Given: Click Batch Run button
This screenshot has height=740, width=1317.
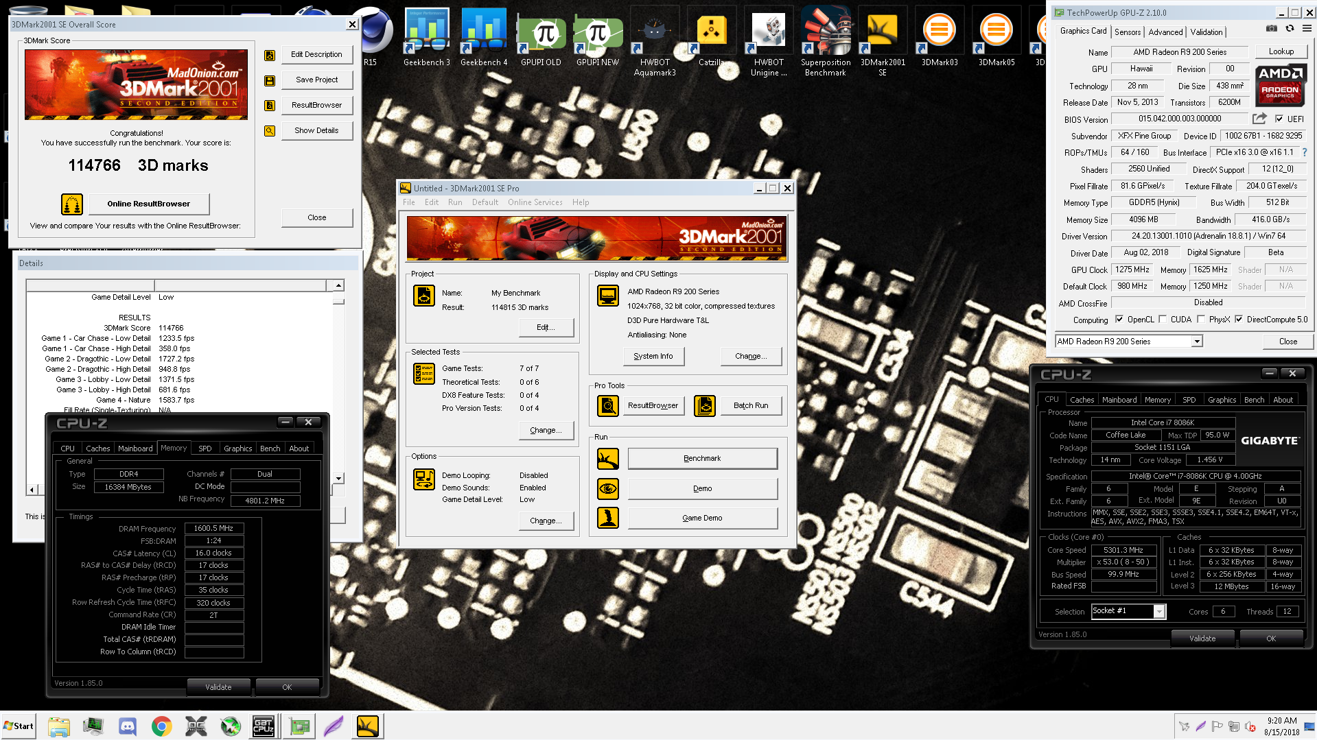Looking at the screenshot, I should 751,406.
